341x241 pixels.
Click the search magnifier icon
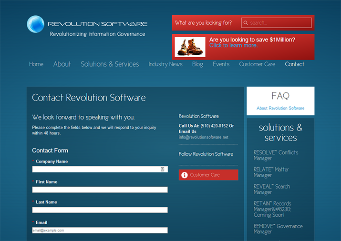pyautogui.click(x=246, y=23)
